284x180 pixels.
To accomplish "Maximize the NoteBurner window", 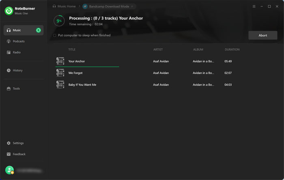I will (269, 6).
